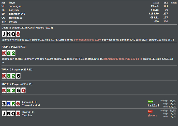Click the red Q card on the river
Screen dimensions: 178x126
23,90
